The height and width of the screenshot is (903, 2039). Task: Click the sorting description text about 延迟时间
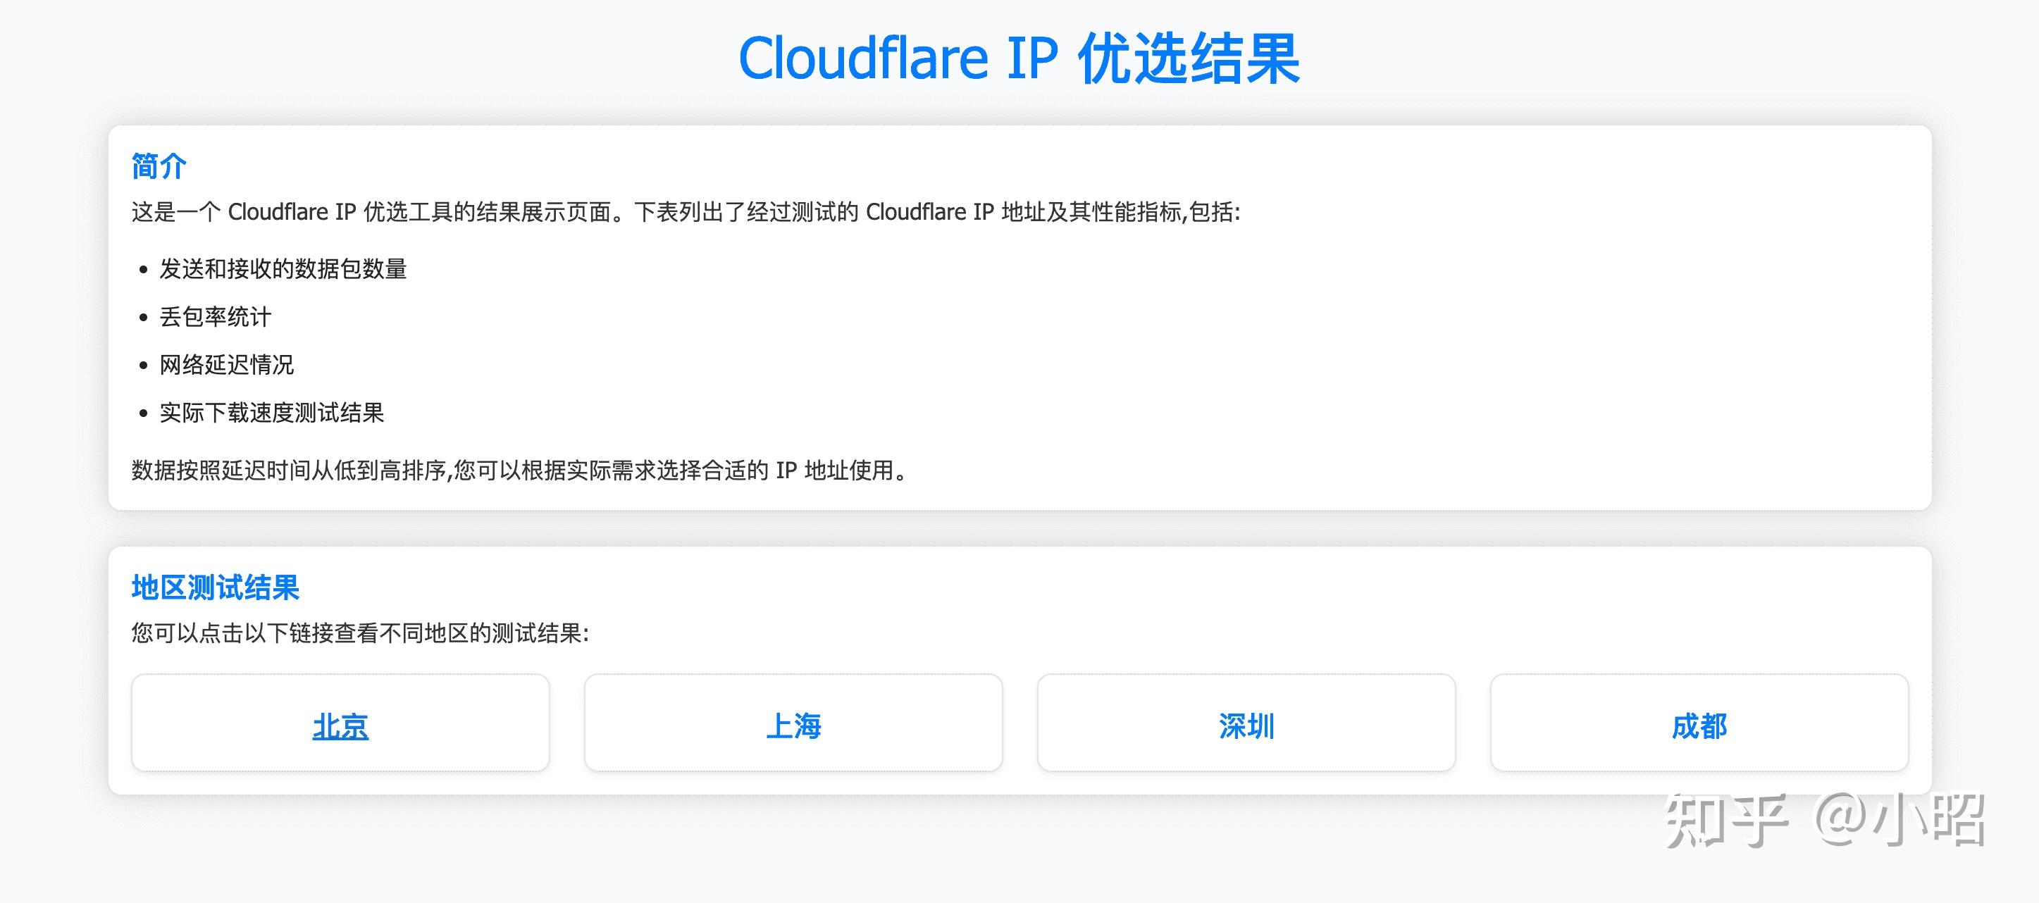click(519, 473)
